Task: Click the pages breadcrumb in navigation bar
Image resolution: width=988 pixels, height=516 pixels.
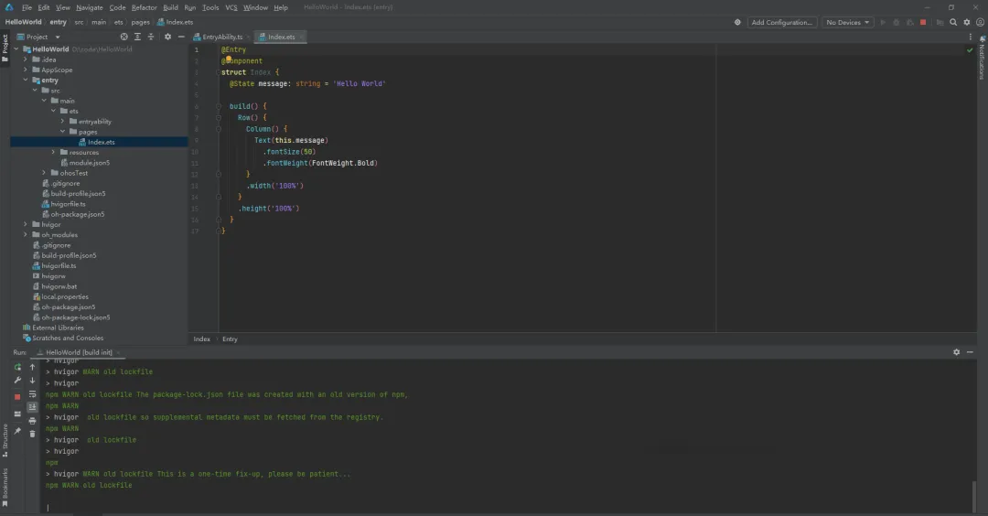Action: point(141,22)
